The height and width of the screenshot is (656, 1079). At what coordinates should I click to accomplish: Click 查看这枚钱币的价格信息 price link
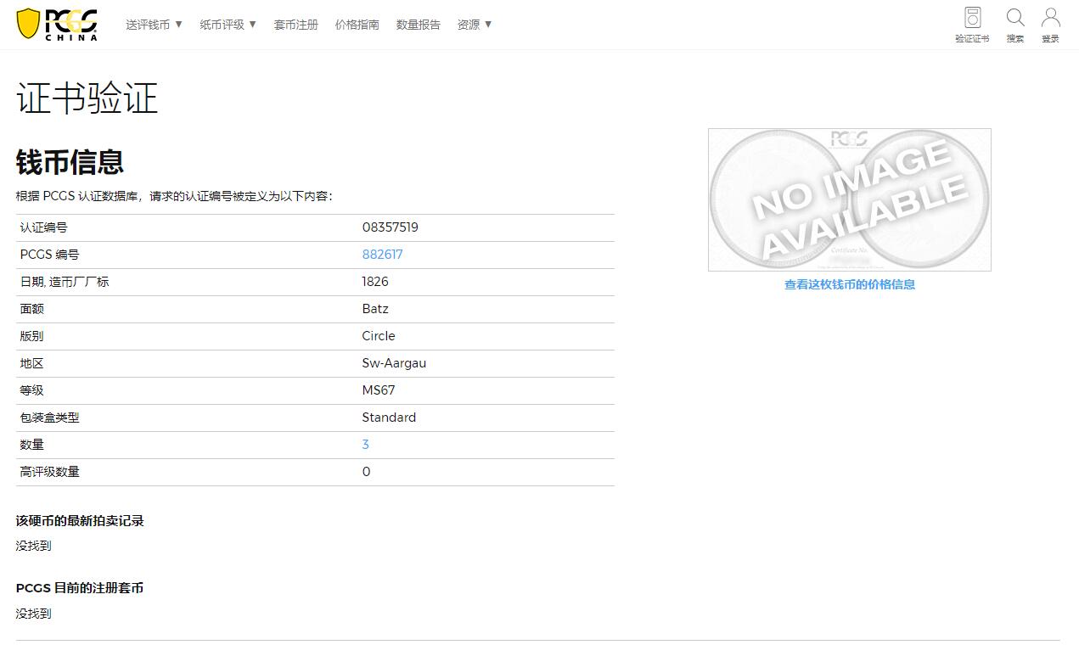pos(850,285)
